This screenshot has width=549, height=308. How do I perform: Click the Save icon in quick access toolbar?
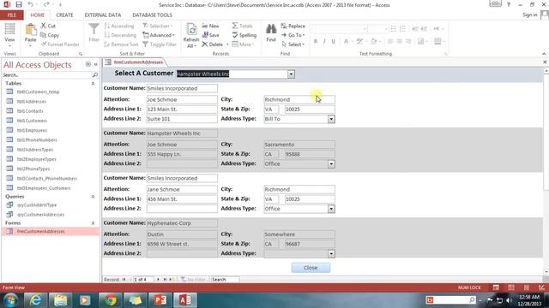tap(19, 4)
